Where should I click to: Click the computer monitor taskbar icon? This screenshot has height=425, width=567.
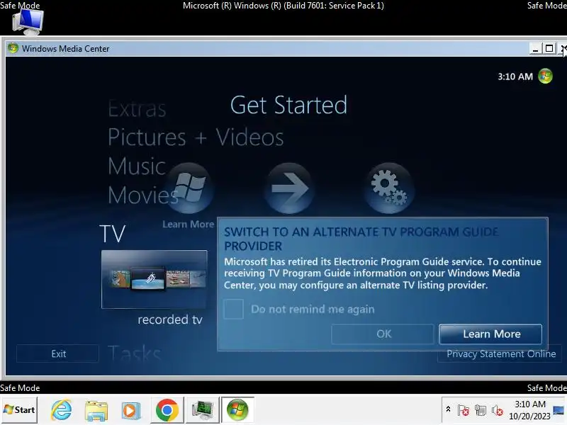click(x=203, y=410)
